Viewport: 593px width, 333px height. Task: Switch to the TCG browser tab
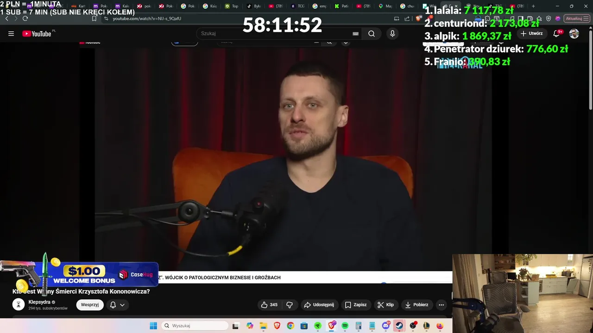pos(297,6)
